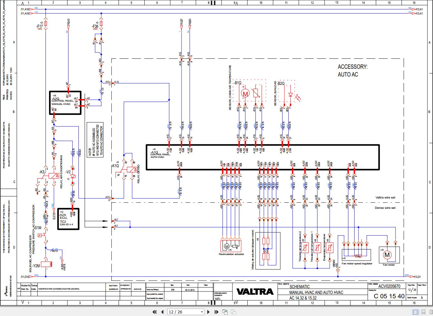Image resolution: width=433 pixels, height=316 pixels.
Task: Click the fan motor M symbol
Action: [x=387, y=255]
